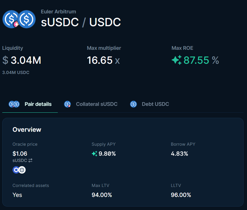Image resolution: width=247 pixels, height=210 pixels.
Task: Swap oracle price direction arrows next to sUSDC
Action: 30,160
